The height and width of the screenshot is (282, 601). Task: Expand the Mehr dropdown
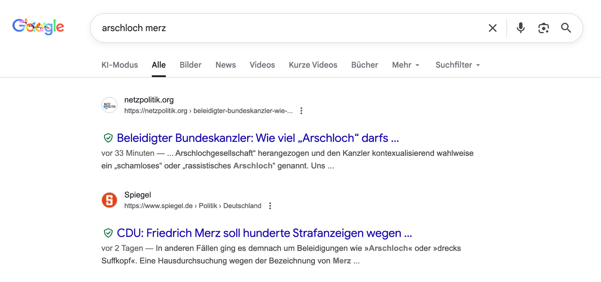[x=405, y=65]
